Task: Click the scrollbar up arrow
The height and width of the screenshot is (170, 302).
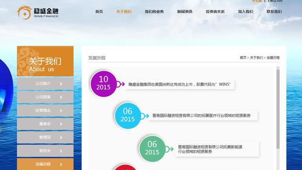Action: [278, 68]
